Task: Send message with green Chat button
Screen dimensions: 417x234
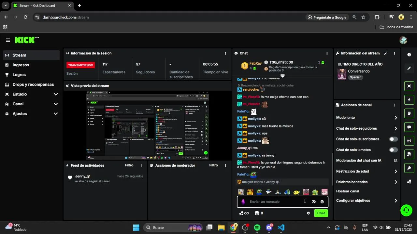Action: click(321, 213)
